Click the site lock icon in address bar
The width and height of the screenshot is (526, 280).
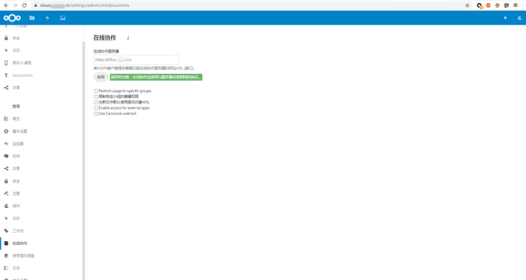point(36,5)
